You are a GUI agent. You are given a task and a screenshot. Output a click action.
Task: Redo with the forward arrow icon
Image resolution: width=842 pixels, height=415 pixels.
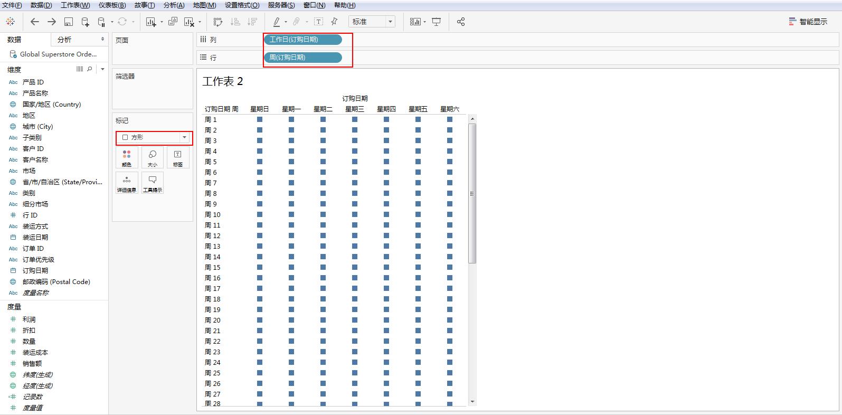click(x=52, y=22)
